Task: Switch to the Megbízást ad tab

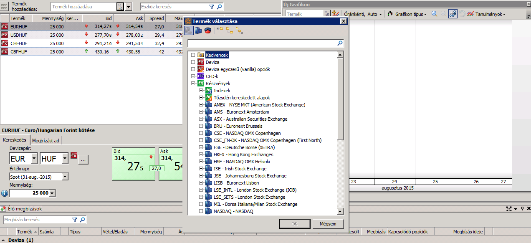Action: point(46,140)
